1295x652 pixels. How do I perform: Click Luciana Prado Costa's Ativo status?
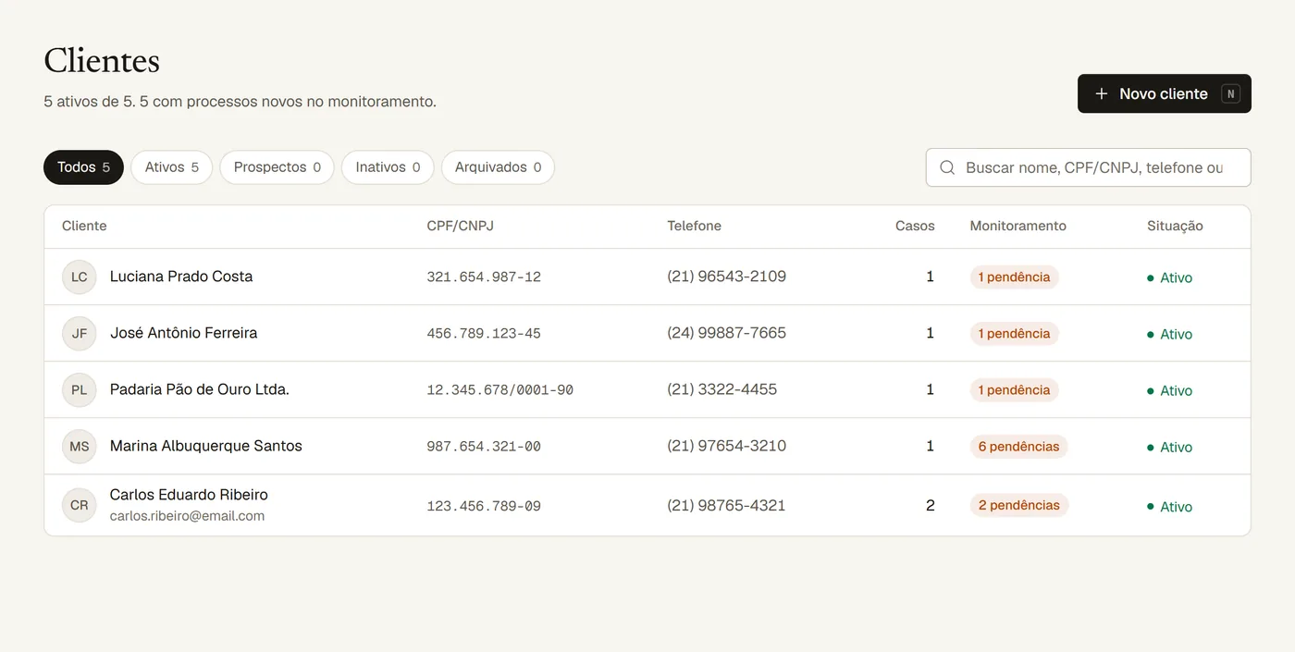click(x=1169, y=277)
